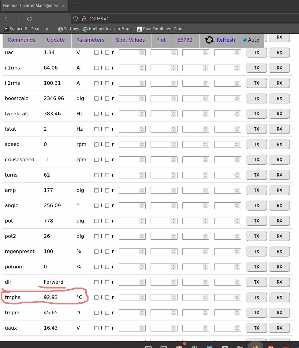299x348 pixels.
Task: Click last spinner stepper in the tmphs row
Action: pyautogui.click(x=237, y=297)
